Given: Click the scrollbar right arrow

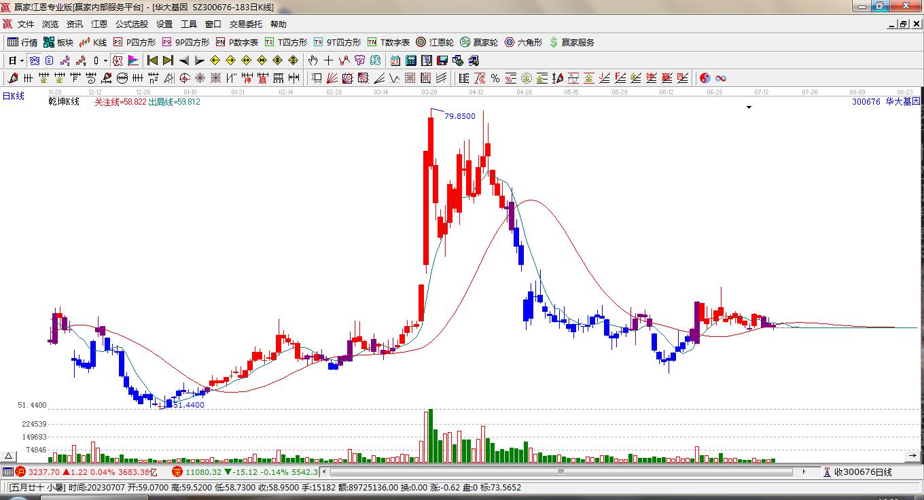Looking at the screenshot, I should (804, 471).
